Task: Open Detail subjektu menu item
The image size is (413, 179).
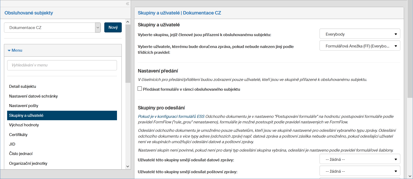Action: [23, 86]
